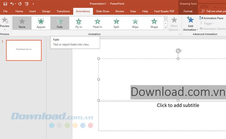Open the Slide Show tab
226x139 pixels.
(x=103, y=11)
